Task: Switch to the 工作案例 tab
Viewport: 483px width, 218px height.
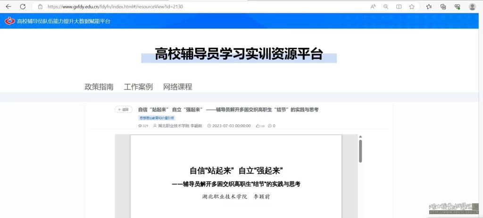Action: tap(138, 87)
